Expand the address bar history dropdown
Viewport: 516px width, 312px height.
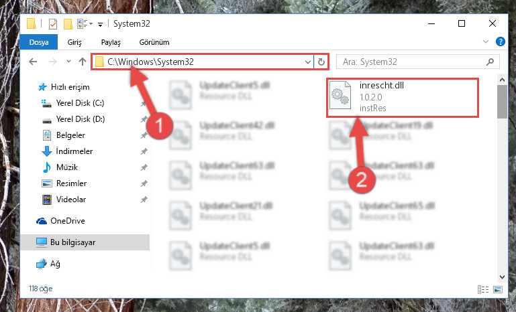click(308, 62)
